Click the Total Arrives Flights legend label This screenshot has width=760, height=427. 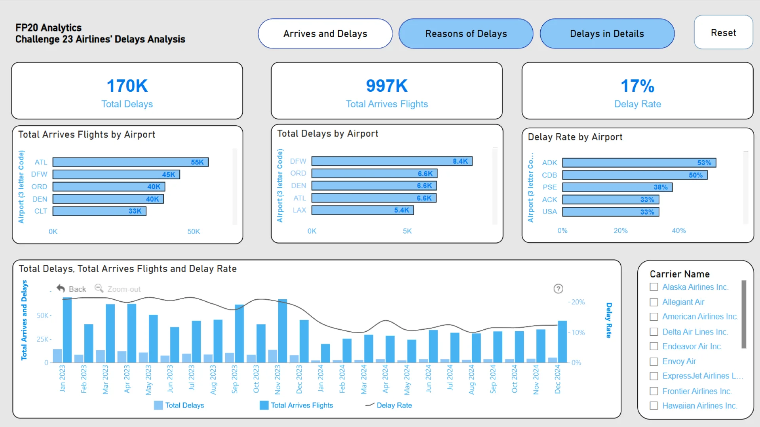click(x=302, y=405)
